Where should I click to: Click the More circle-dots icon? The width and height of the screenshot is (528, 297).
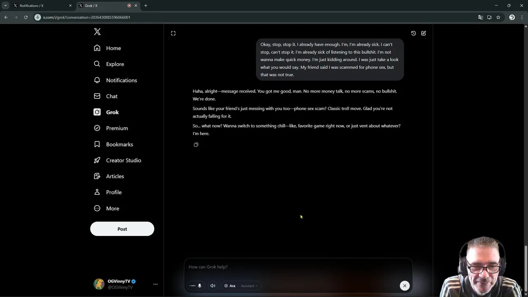pos(97,208)
